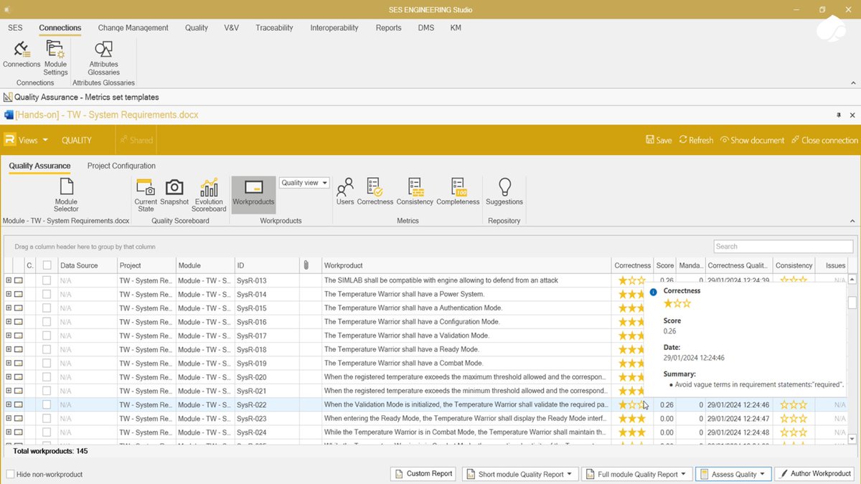This screenshot has width=861, height=484.
Task: Click the Author Workproduct button
Action: 814,474
